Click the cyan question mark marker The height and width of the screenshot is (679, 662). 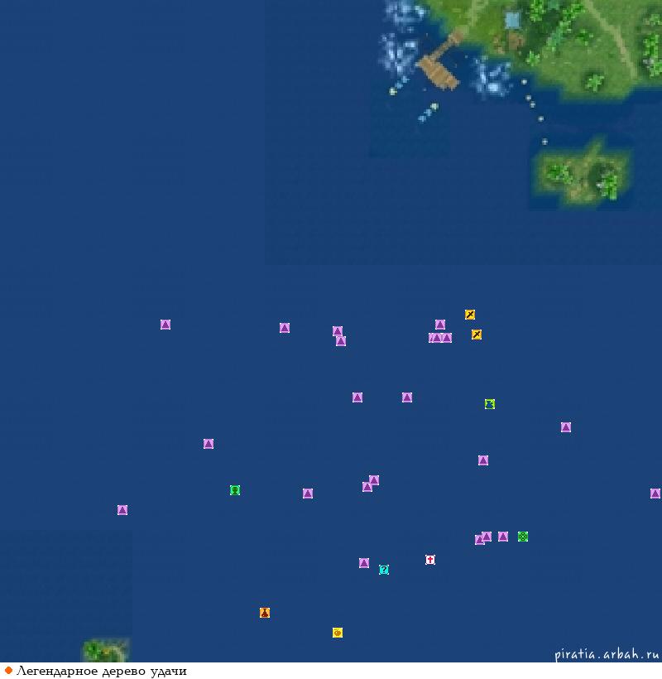pyautogui.click(x=384, y=570)
